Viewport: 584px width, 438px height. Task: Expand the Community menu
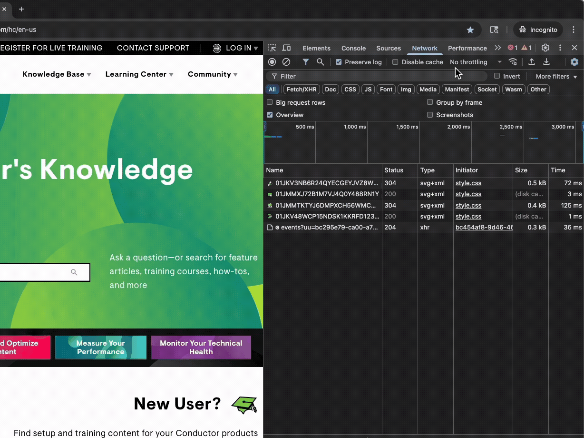click(213, 74)
